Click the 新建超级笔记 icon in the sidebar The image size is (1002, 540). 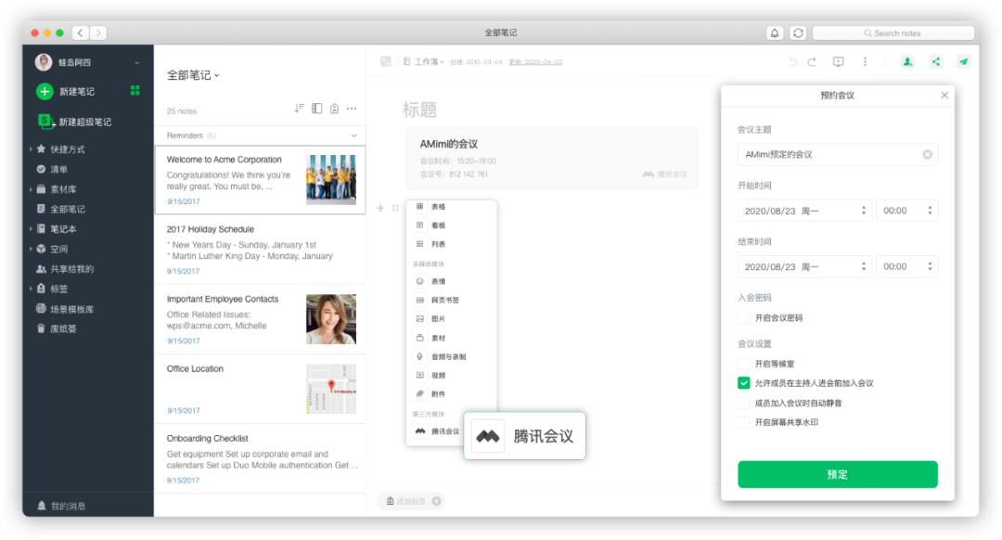point(45,121)
